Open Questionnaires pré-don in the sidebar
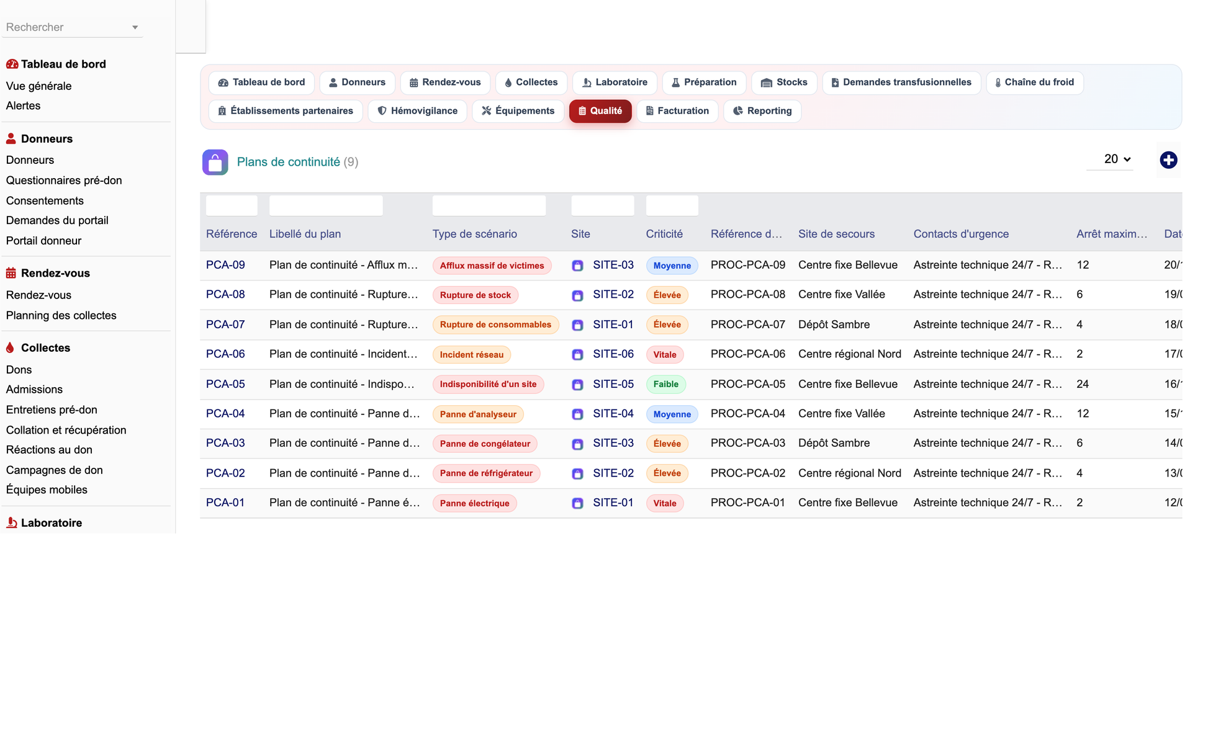Screen dimensions: 1208x747 pyautogui.click(x=64, y=181)
